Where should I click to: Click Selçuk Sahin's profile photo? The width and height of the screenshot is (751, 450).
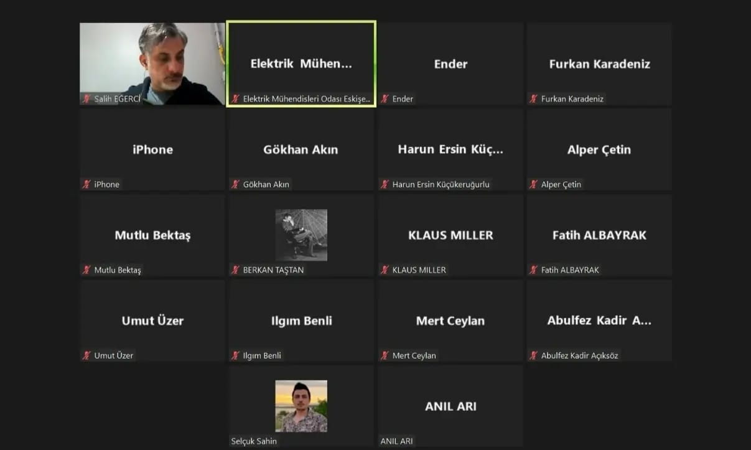click(x=301, y=406)
